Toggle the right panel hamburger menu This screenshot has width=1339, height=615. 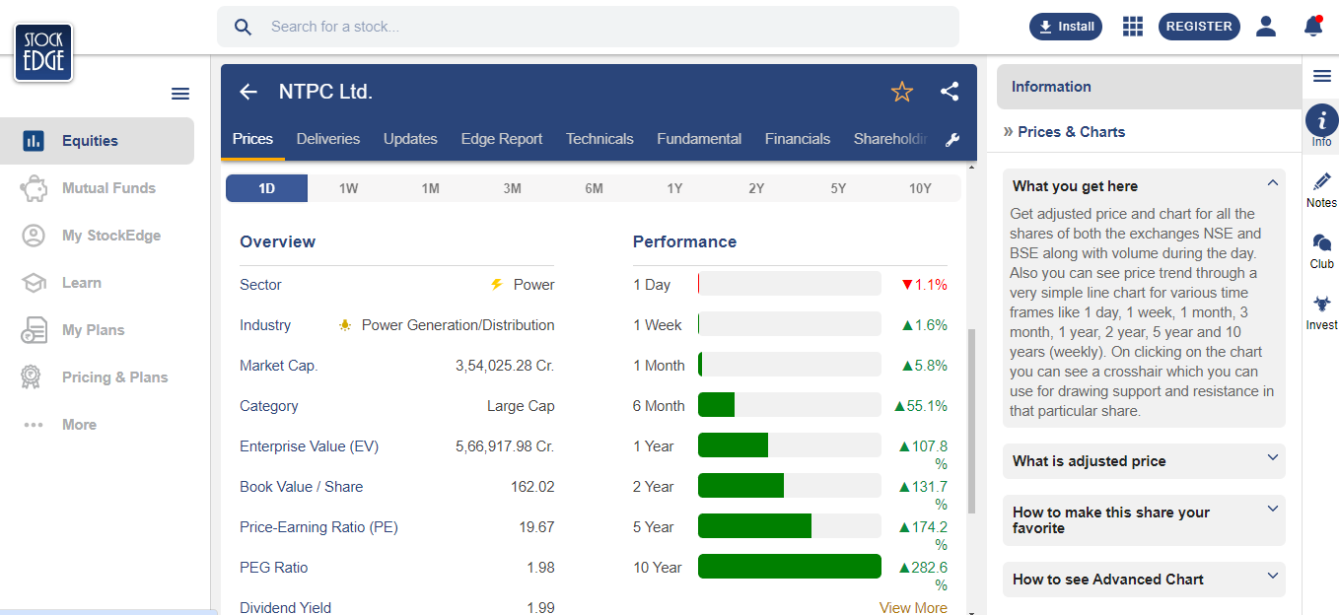coord(1321,76)
